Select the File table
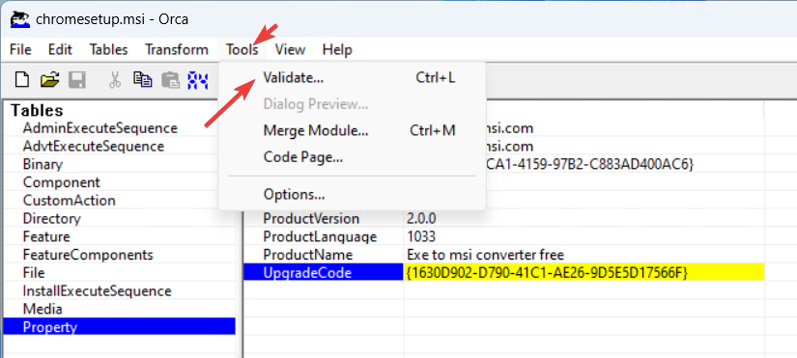The image size is (797, 358). (34, 273)
